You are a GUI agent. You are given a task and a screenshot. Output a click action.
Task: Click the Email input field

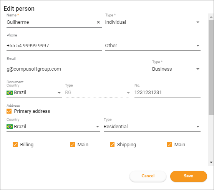pos(78,69)
